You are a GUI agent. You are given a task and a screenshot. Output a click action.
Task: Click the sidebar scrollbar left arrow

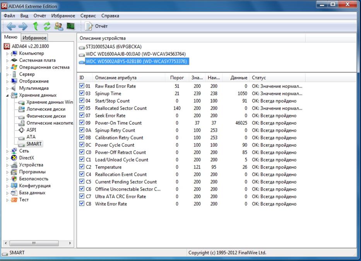(6, 243)
